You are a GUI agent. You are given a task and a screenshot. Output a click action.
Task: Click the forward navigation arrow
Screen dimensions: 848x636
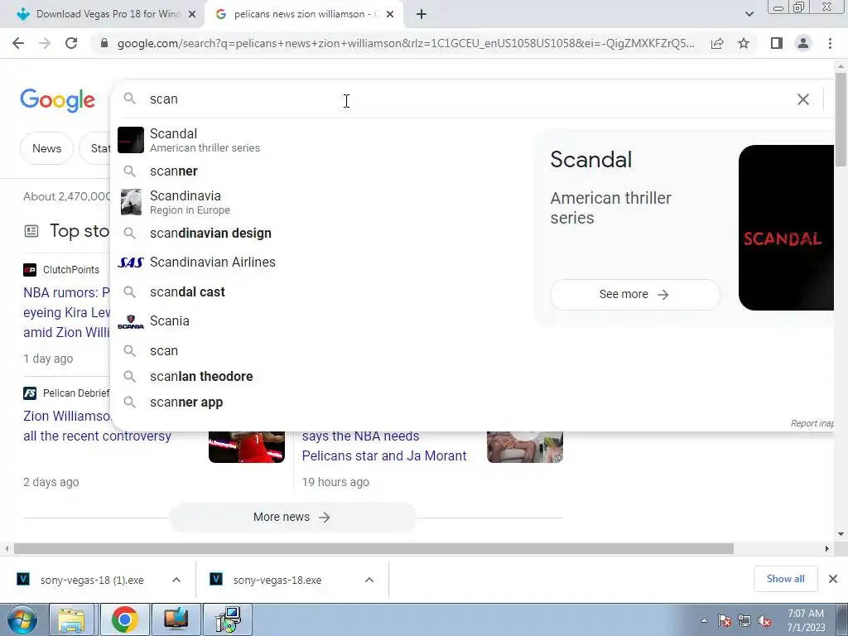tap(45, 43)
